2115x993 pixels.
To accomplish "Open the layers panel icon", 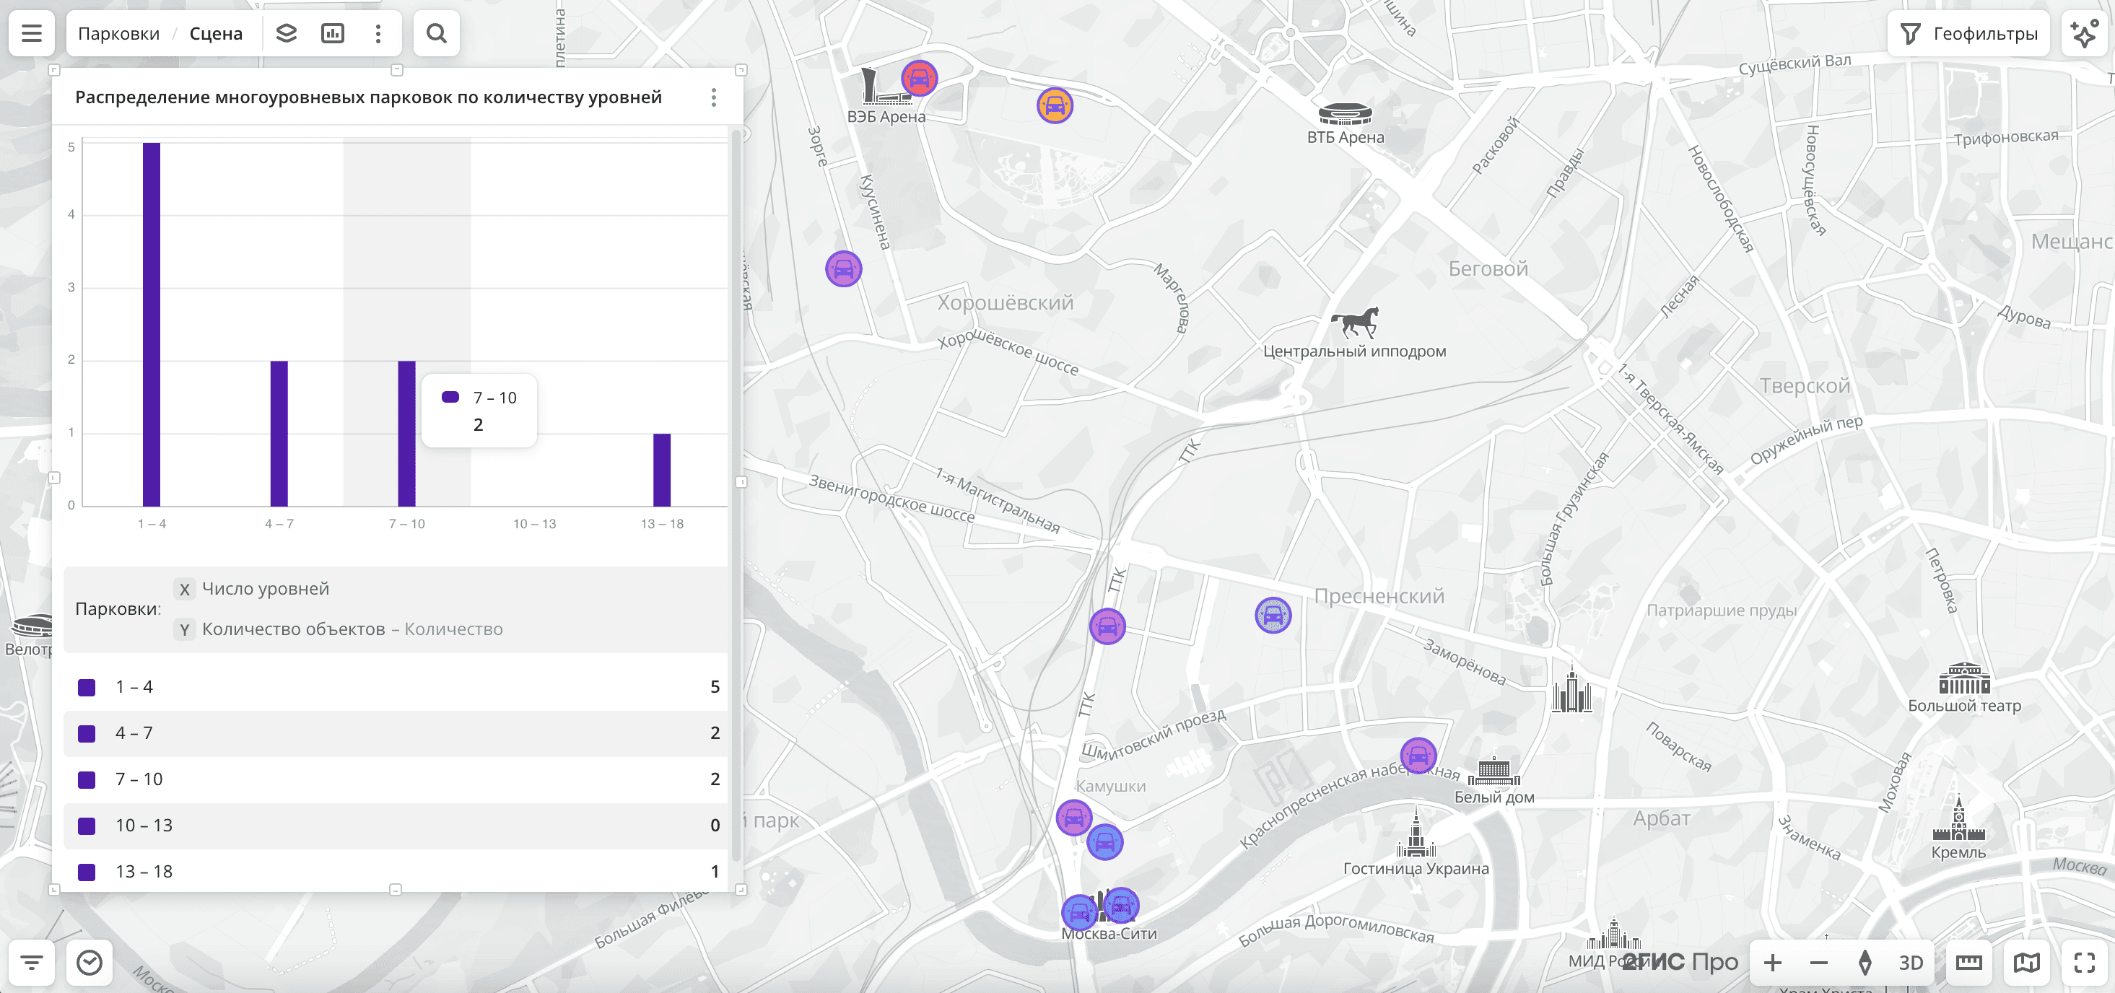I will (x=286, y=34).
